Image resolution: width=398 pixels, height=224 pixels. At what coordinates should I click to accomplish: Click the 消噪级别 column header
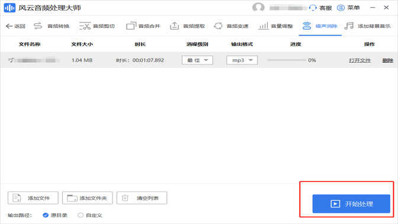(x=197, y=44)
